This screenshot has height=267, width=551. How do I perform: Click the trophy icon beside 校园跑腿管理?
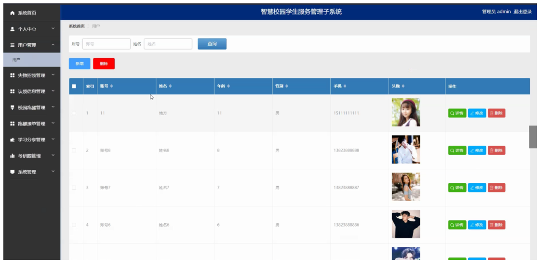click(x=13, y=108)
